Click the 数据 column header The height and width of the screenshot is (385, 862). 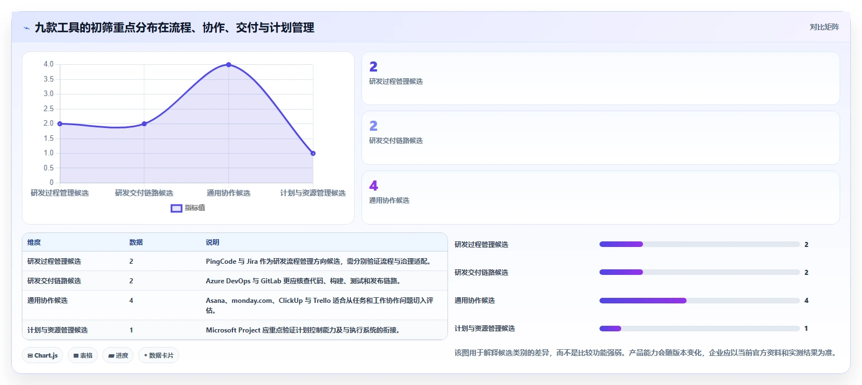point(136,243)
